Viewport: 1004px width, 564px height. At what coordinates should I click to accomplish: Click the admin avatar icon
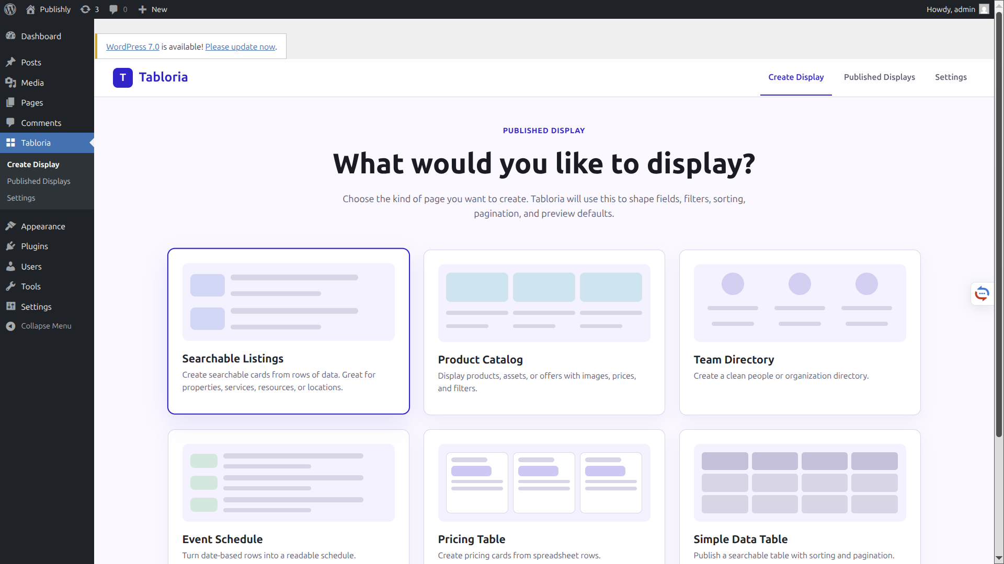[984, 9]
